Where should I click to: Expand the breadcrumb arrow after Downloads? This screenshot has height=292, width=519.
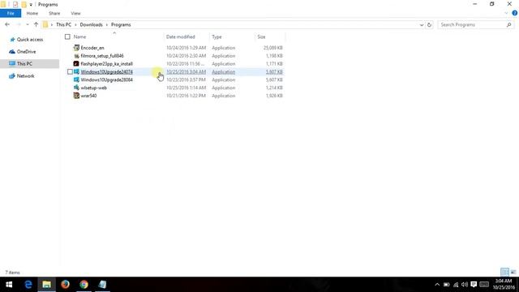[106, 25]
